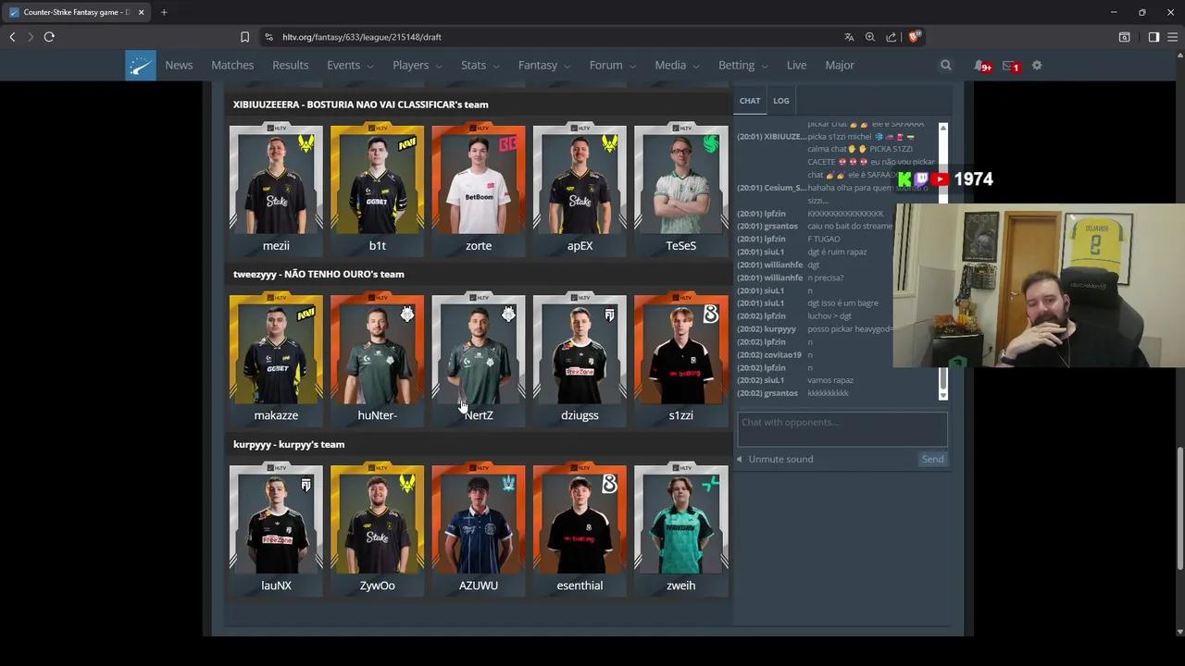1185x666 pixels.
Task: Open the Major menu item
Action: coord(840,66)
